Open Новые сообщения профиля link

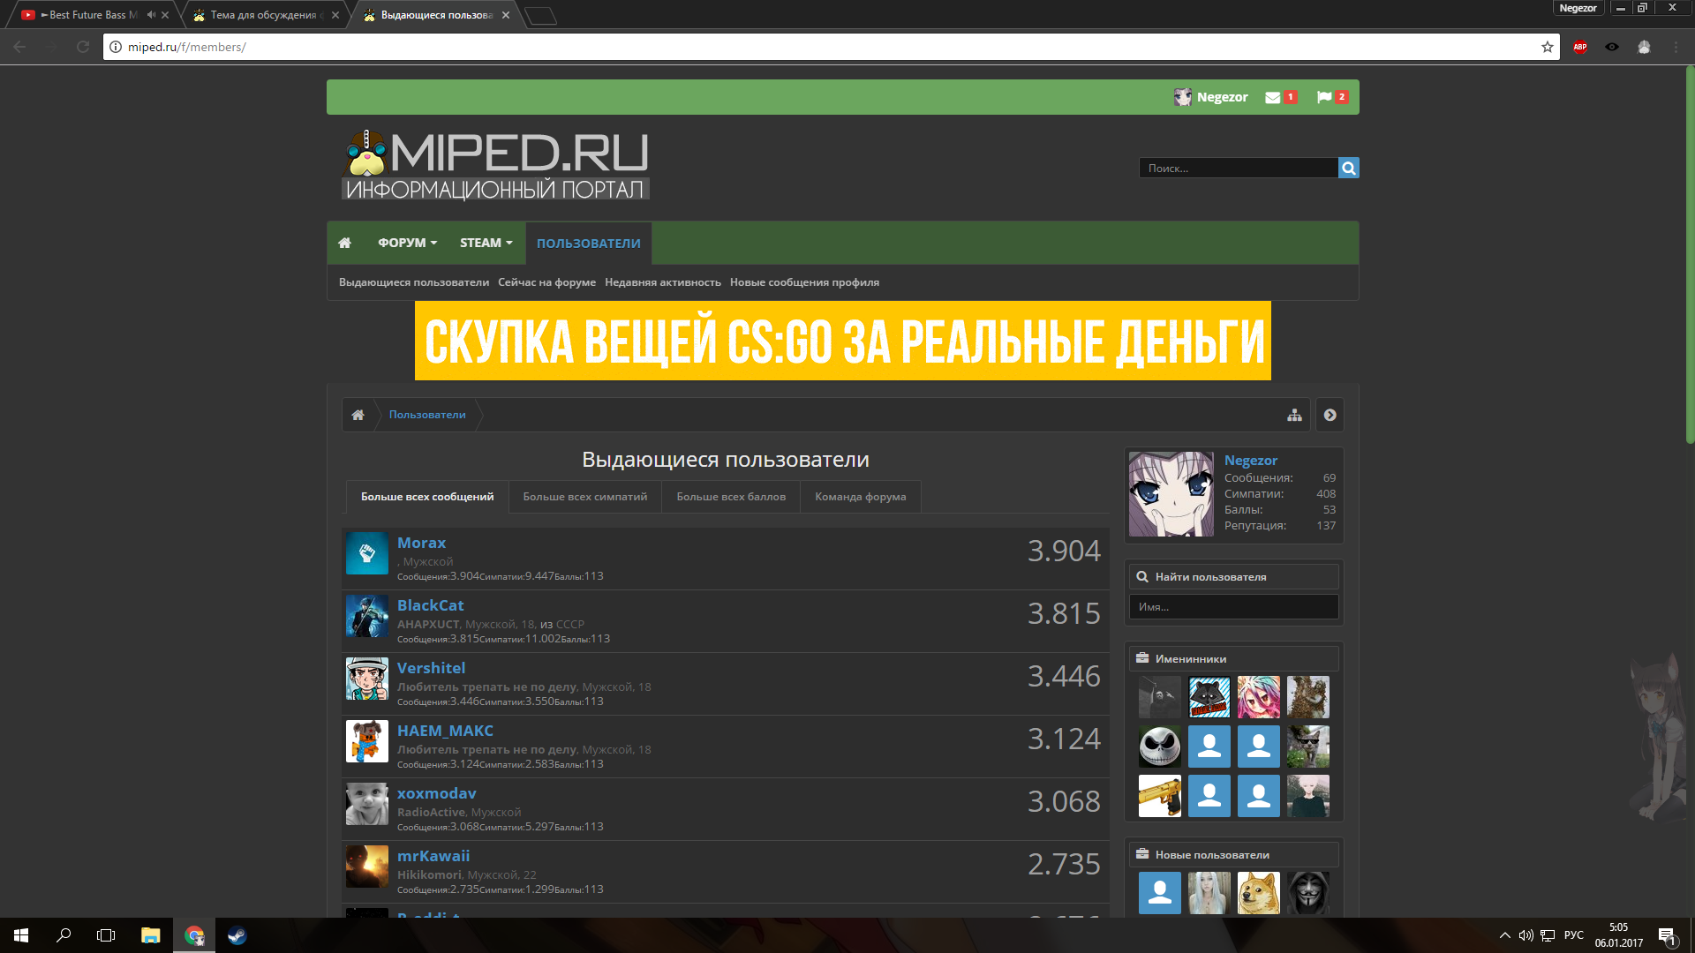(x=804, y=282)
